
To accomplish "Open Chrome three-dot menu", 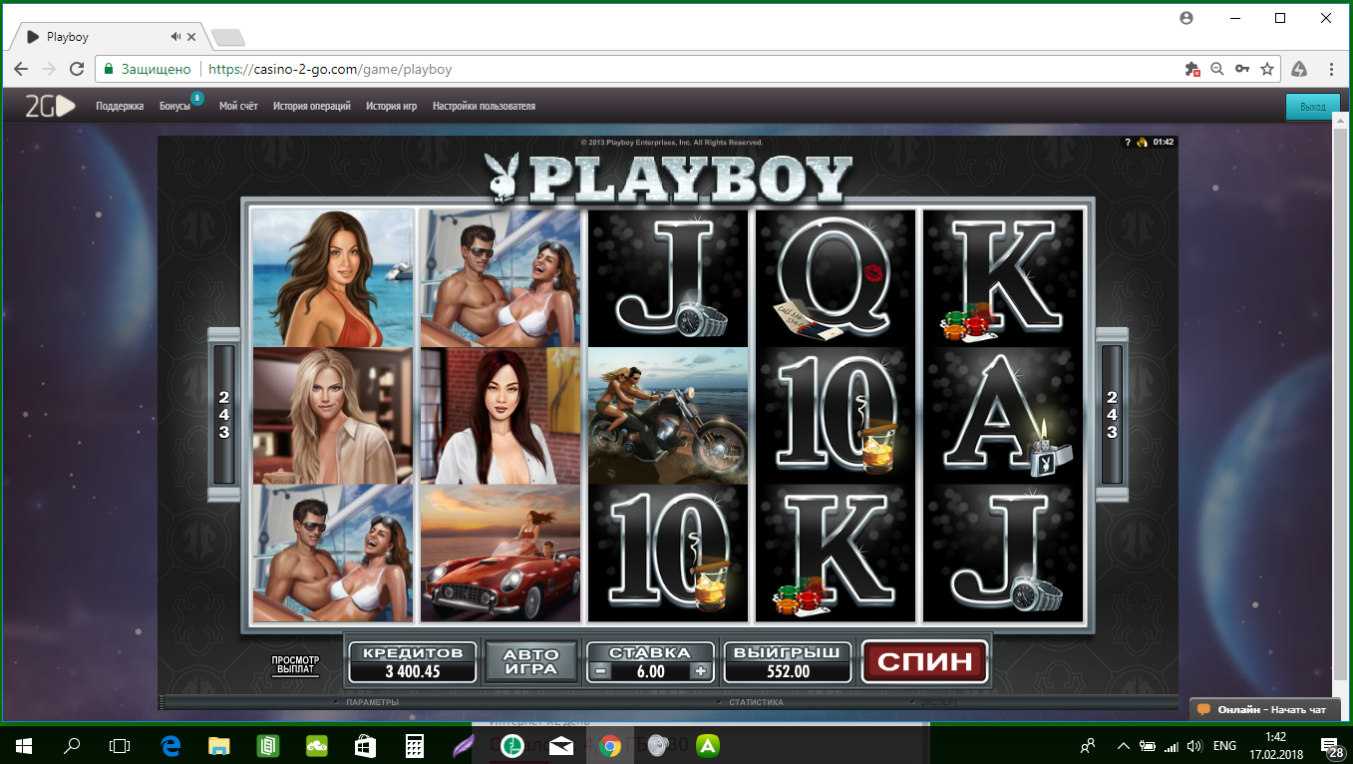I will [1332, 69].
